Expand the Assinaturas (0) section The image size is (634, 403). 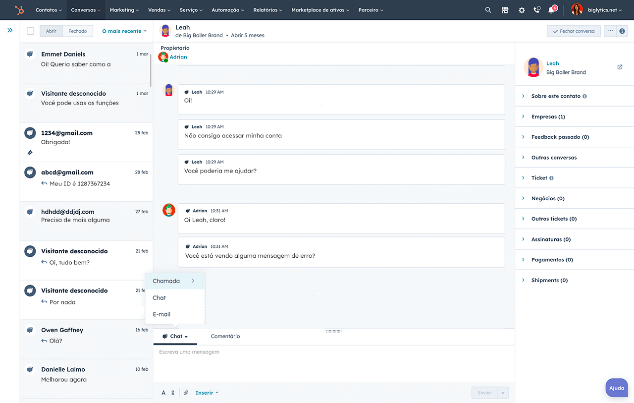pyautogui.click(x=575, y=239)
